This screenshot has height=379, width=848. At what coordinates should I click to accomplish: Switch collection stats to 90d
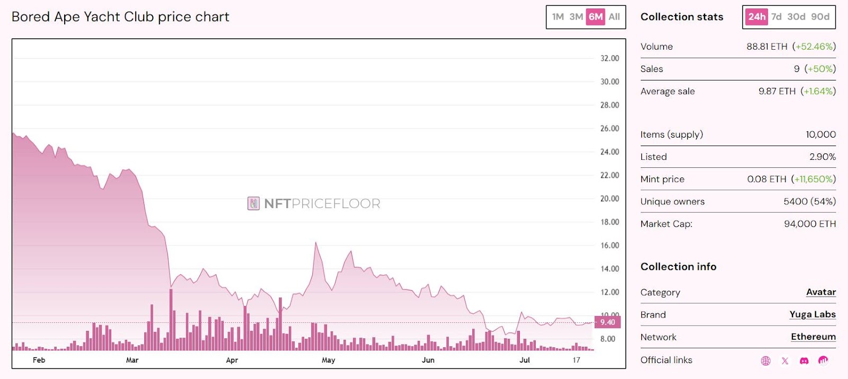point(820,17)
